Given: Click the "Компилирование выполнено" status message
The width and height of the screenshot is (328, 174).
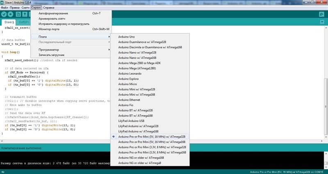Looking at the screenshot, I should click(21, 148).
